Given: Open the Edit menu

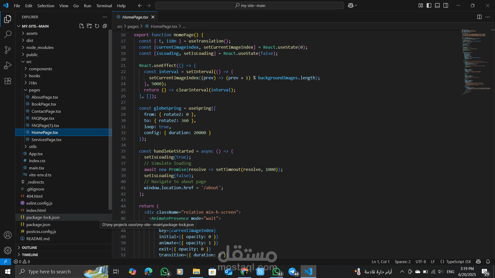Looking at the screenshot, I should click(29, 6).
